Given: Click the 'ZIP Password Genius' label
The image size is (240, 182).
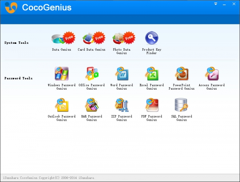Looking at the screenshot, I should click(122, 118).
